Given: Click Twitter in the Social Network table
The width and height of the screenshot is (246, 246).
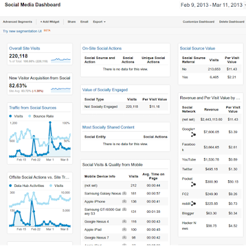Looking at the screenshot, I should [x=187, y=169].
